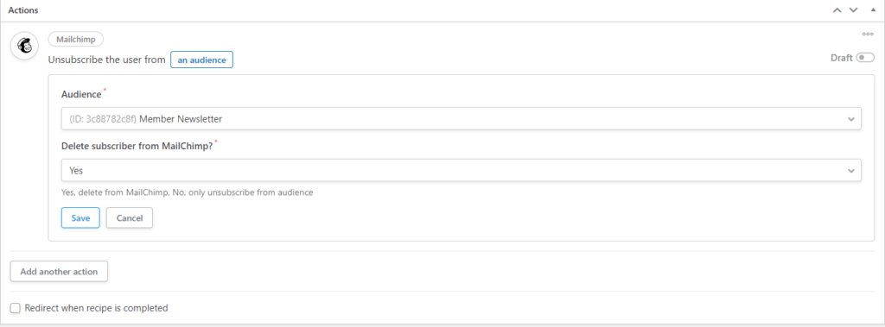Move Actions panel down with chevron
The image size is (885, 327).
click(853, 10)
